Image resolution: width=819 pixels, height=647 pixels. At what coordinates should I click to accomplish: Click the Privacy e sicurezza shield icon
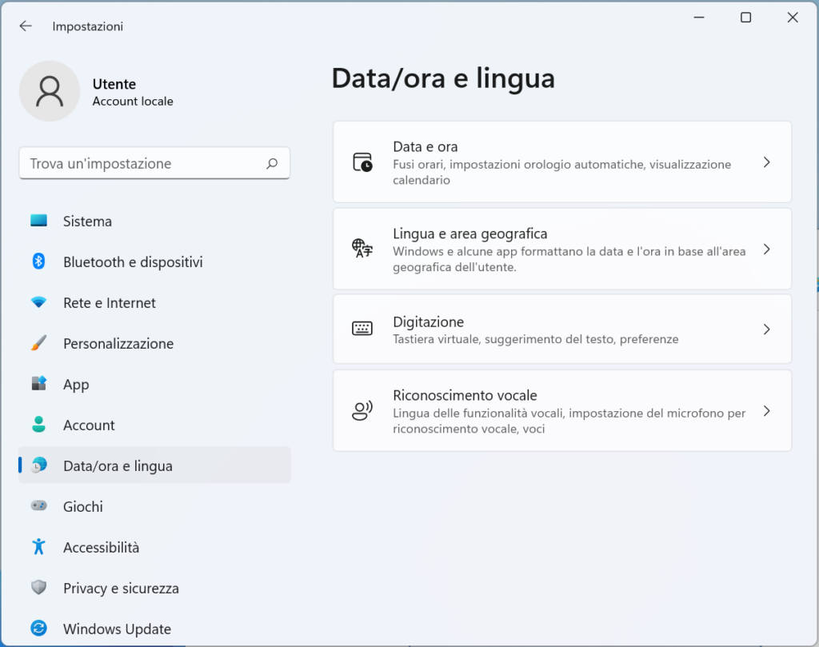pyautogui.click(x=38, y=588)
